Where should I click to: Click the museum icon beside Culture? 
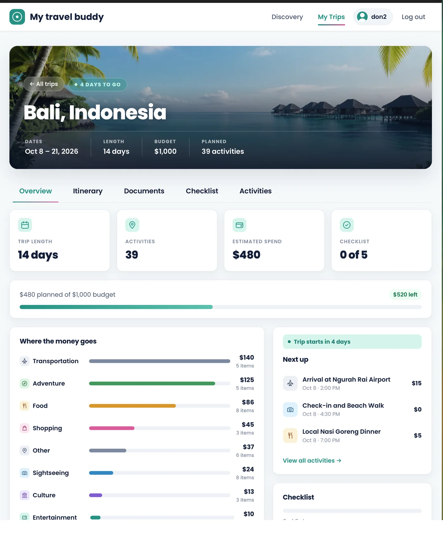25,495
